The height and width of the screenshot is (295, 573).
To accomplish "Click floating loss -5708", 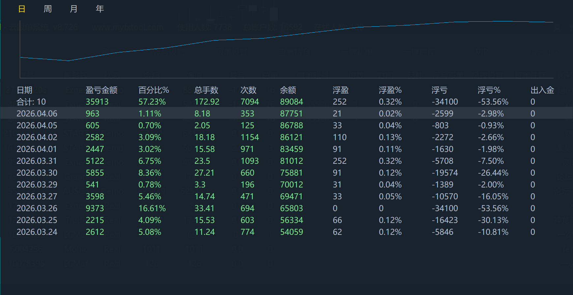I will 443,161.
